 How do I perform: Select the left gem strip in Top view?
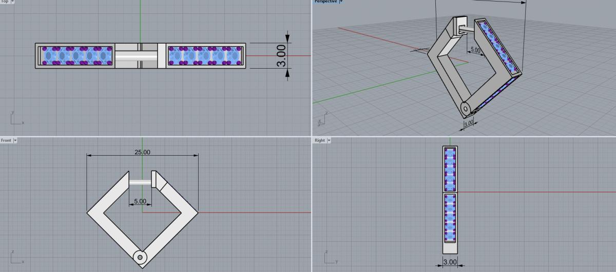(77, 55)
